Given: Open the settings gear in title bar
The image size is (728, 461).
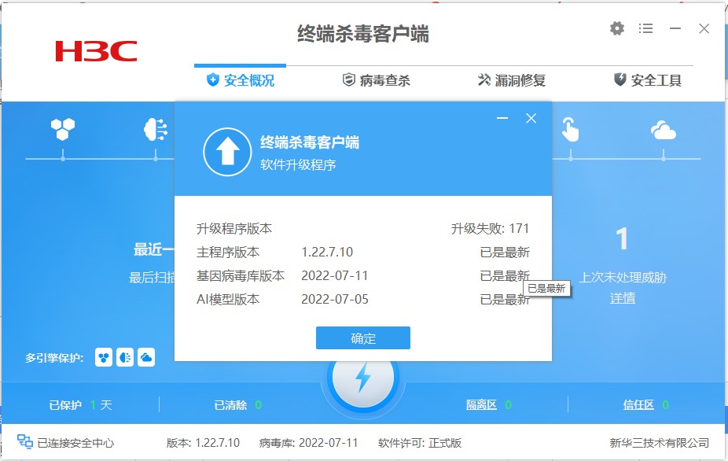Looking at the screenshot, I should point(617,29).
